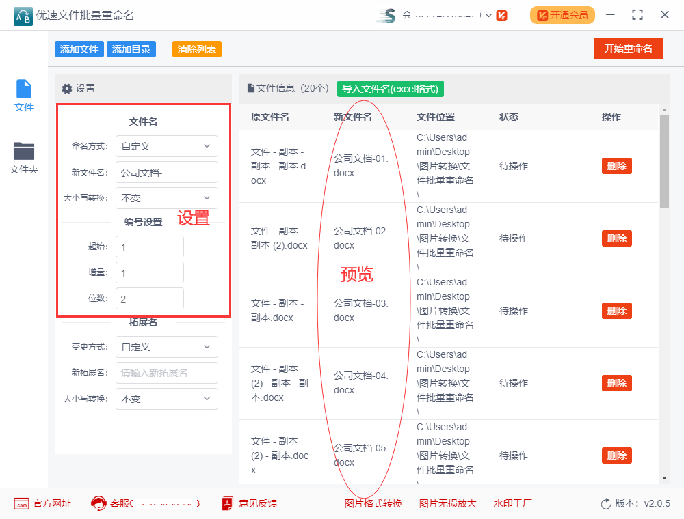The width and height of the screenshot is (684, 519).
Task: Click the file icon beside 文件信息
Action: point(251,88)
